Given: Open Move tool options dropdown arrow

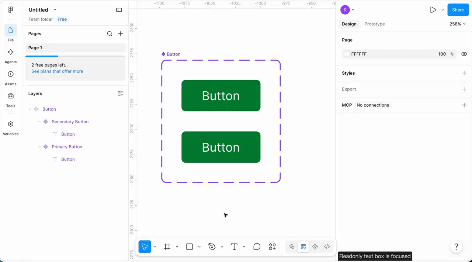Looking at the screenshot, I should [155, 247].
